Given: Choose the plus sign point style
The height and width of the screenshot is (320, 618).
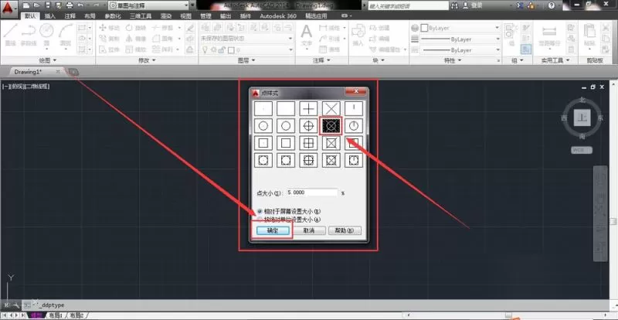Looking at the screenshot, I should click(x=308, y=108).
